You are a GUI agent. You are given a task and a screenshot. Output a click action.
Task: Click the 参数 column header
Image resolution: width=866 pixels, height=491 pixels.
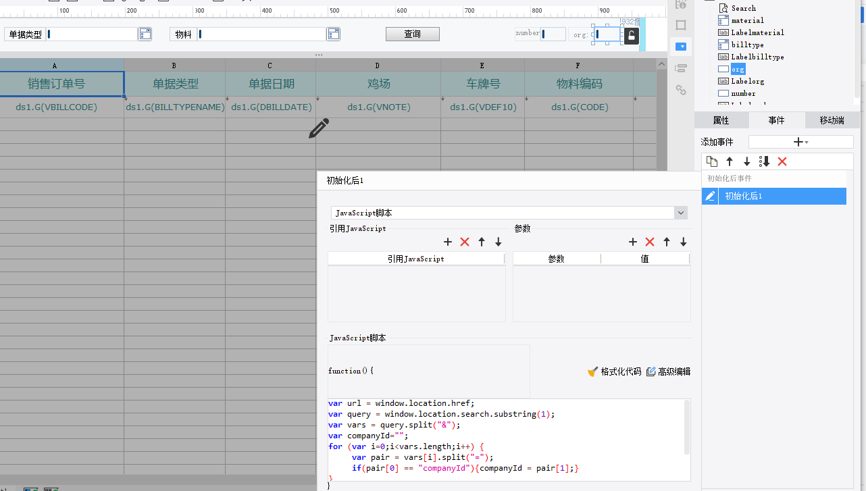(x=557, y=259)
